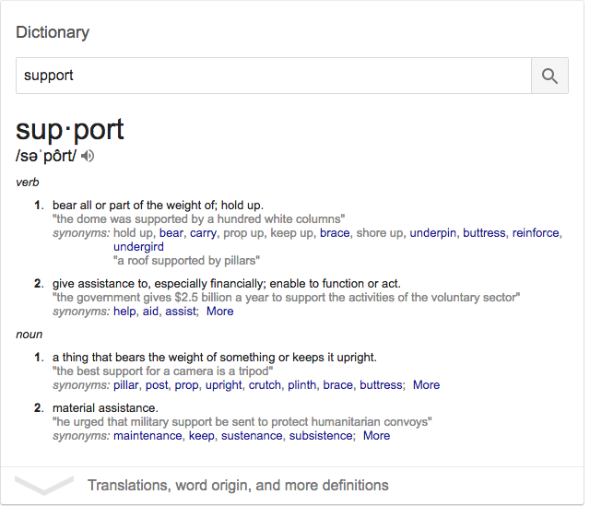Click the 'sustenance' synonym link
Image resolution: width=590 pixels, height=506 pixels.
[x=252, y=436]
